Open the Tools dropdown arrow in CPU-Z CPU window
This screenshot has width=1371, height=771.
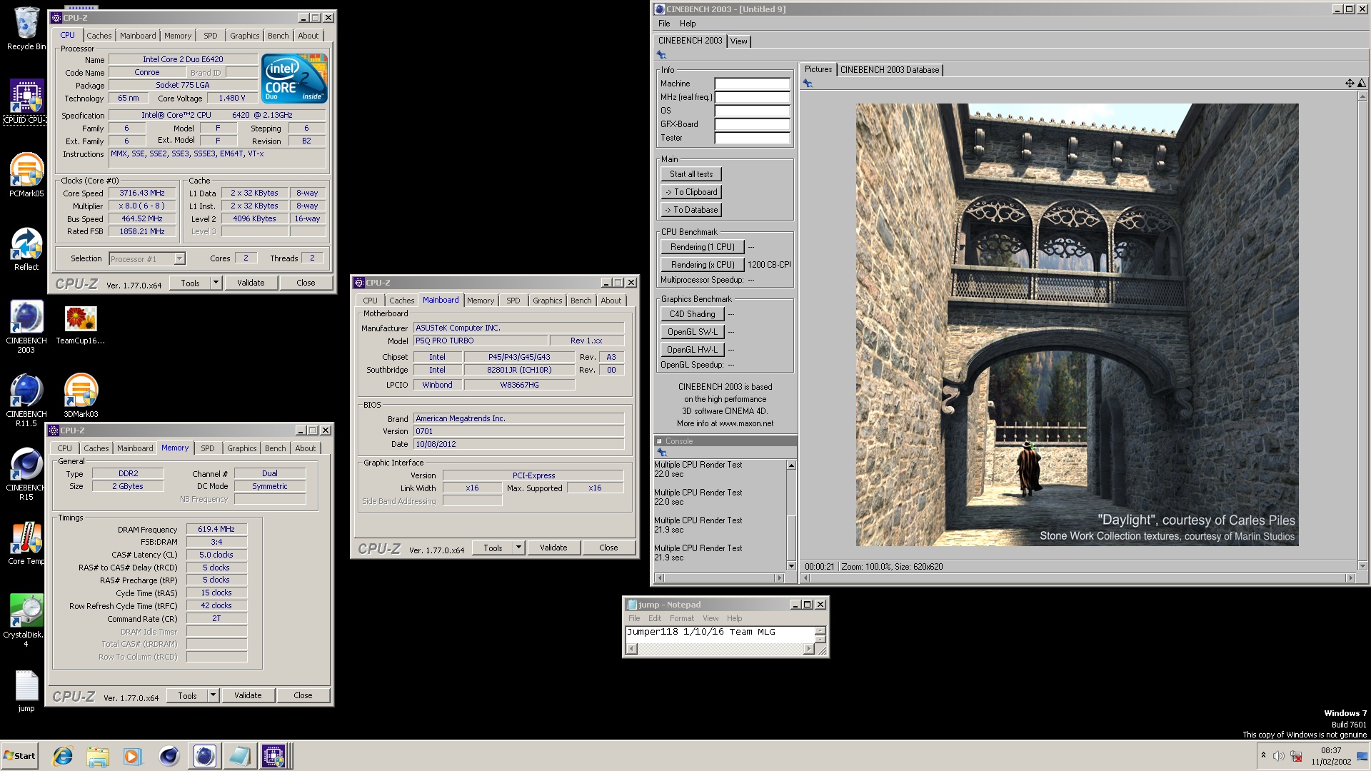click(x=216, y=283)
